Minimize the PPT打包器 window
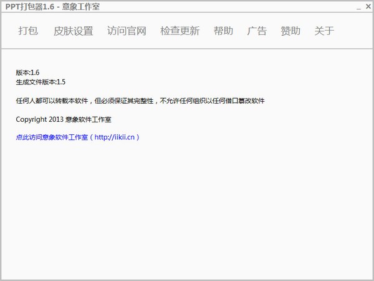 (358, 7)
